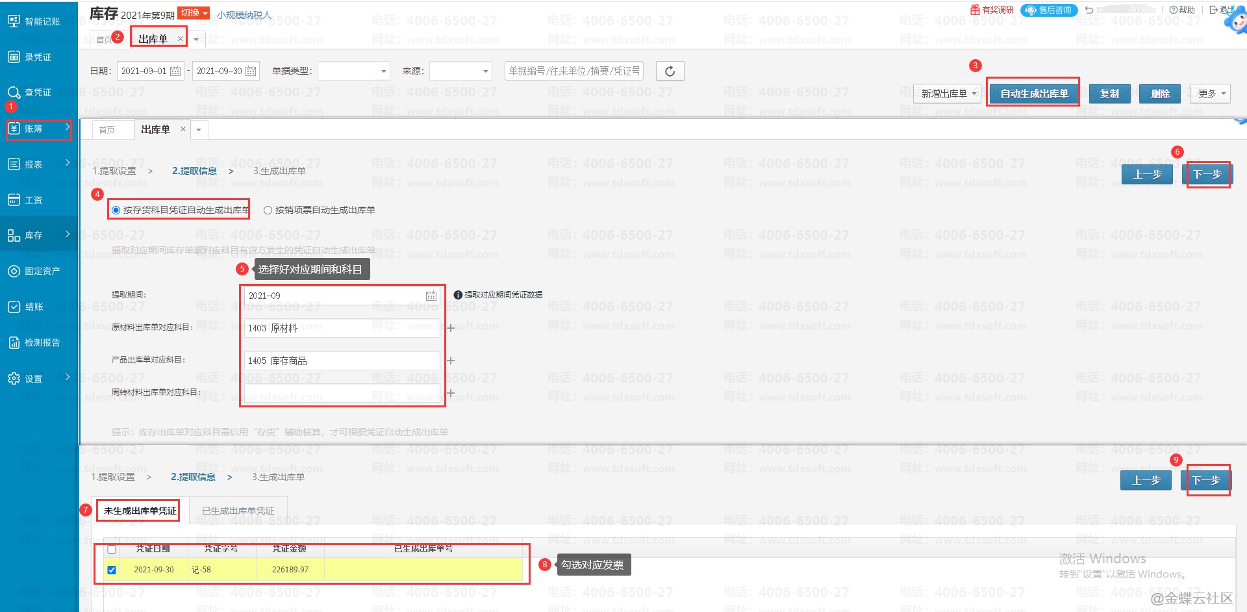The width and height of the screenshot is (1247, 612).
Task: Open the start date calendar icon
Action: (x=175, y=71)
